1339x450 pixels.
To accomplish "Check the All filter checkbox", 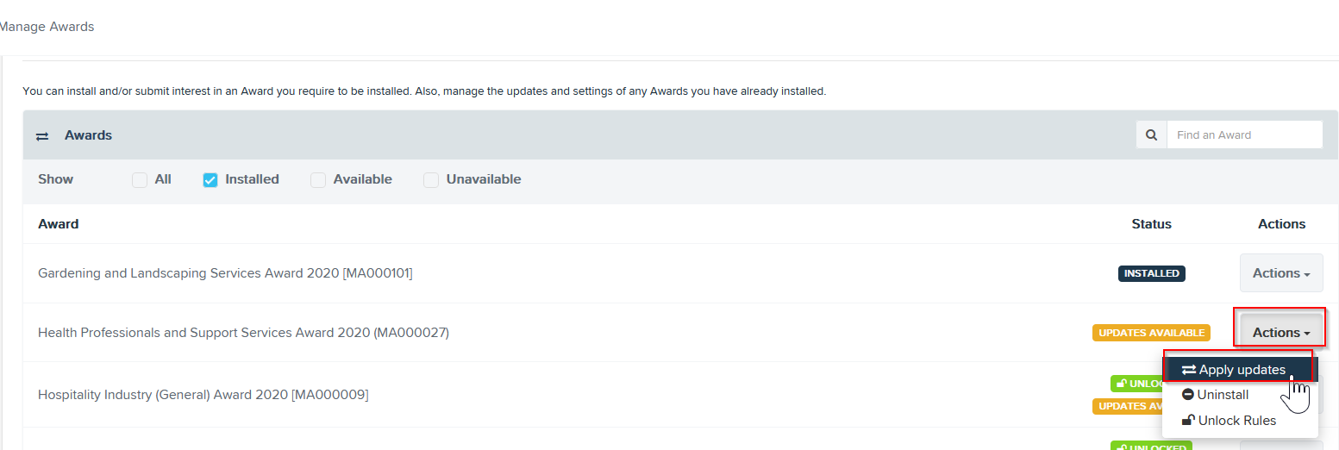I will pos(139,179).
